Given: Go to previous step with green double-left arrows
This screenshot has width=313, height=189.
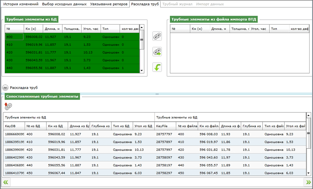Looking at the screenshot, I should pyautogui.click(x=6, y=182).
